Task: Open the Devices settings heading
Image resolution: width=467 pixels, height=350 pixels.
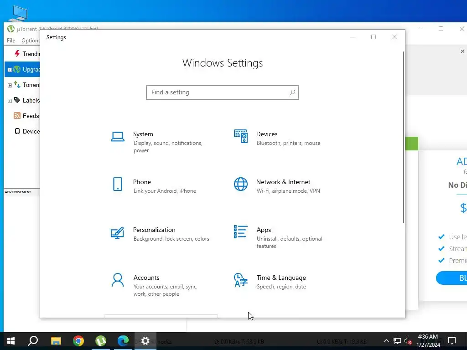Action: point(267,134)
